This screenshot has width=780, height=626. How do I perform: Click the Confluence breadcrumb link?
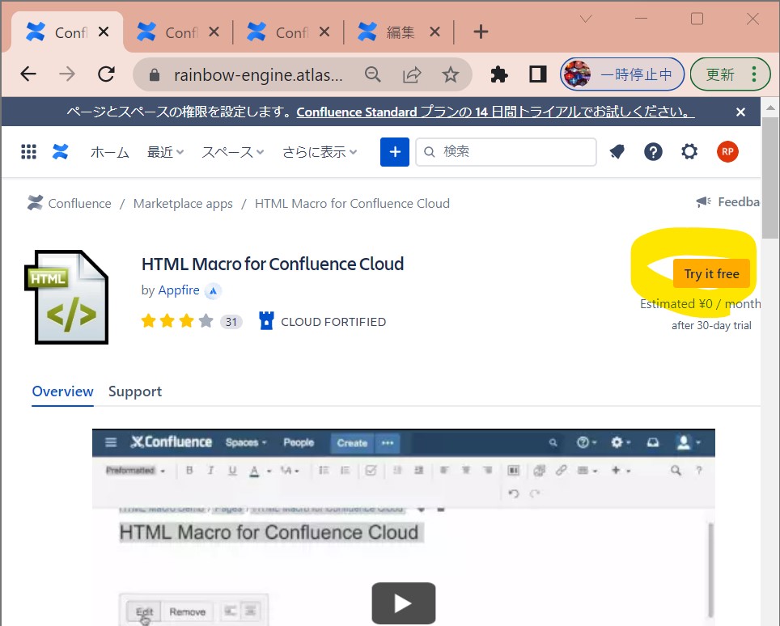click(79, 203)
